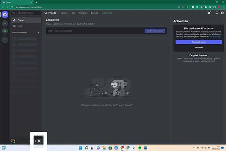Image resolution: width=226 pixels, height=151 pixels.
Task: Follow the privacy settings link
Action: pyautogui.click(x=214, y=36)
